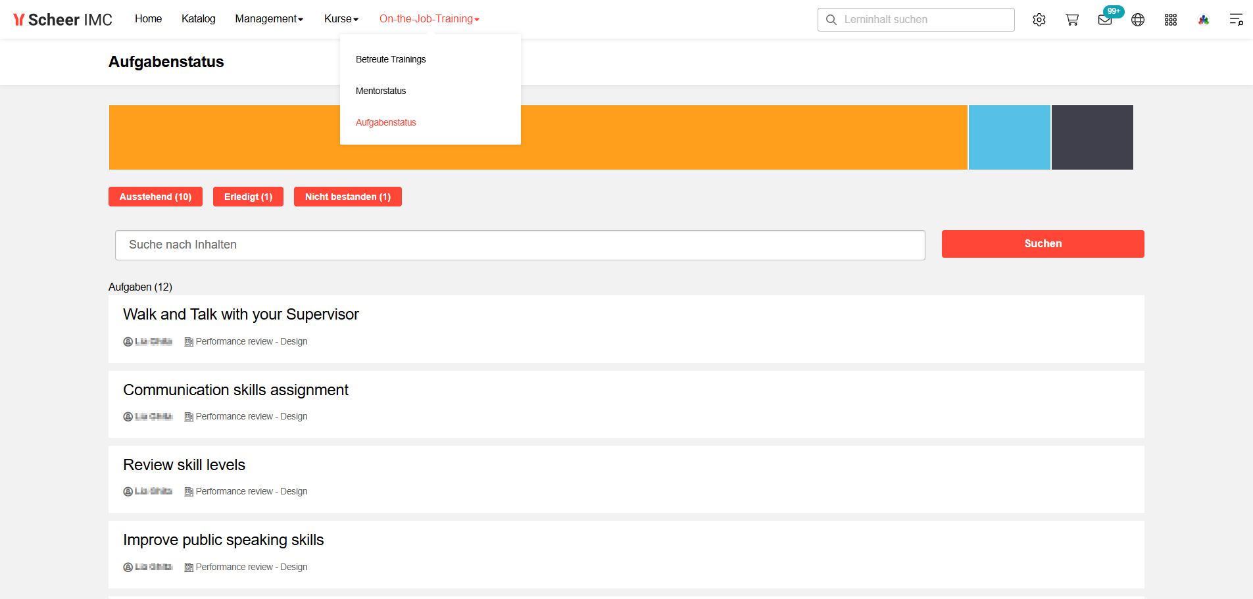Open the apps grid icon
This screenshot has width=1253, height=599.
pos(1171,20)
